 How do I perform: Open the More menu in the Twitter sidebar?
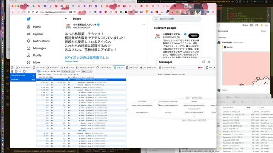(x=33, y=62)
